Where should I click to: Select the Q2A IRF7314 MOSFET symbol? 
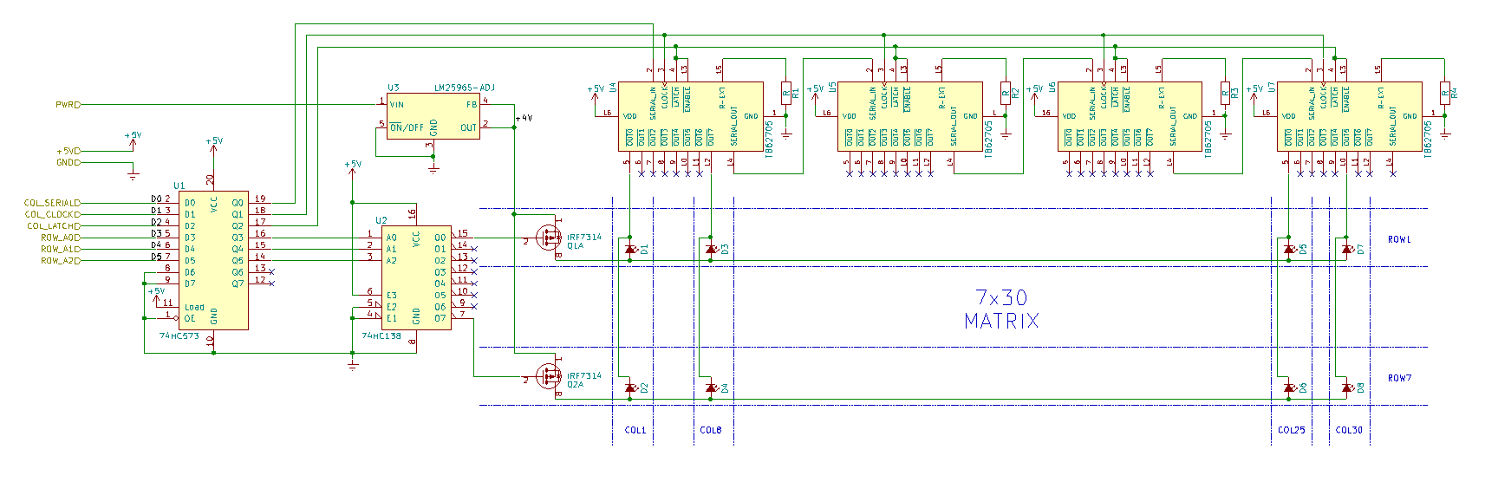[x=548, y=376]
